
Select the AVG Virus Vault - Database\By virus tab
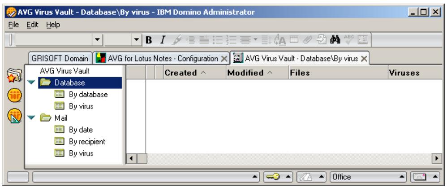299,58
